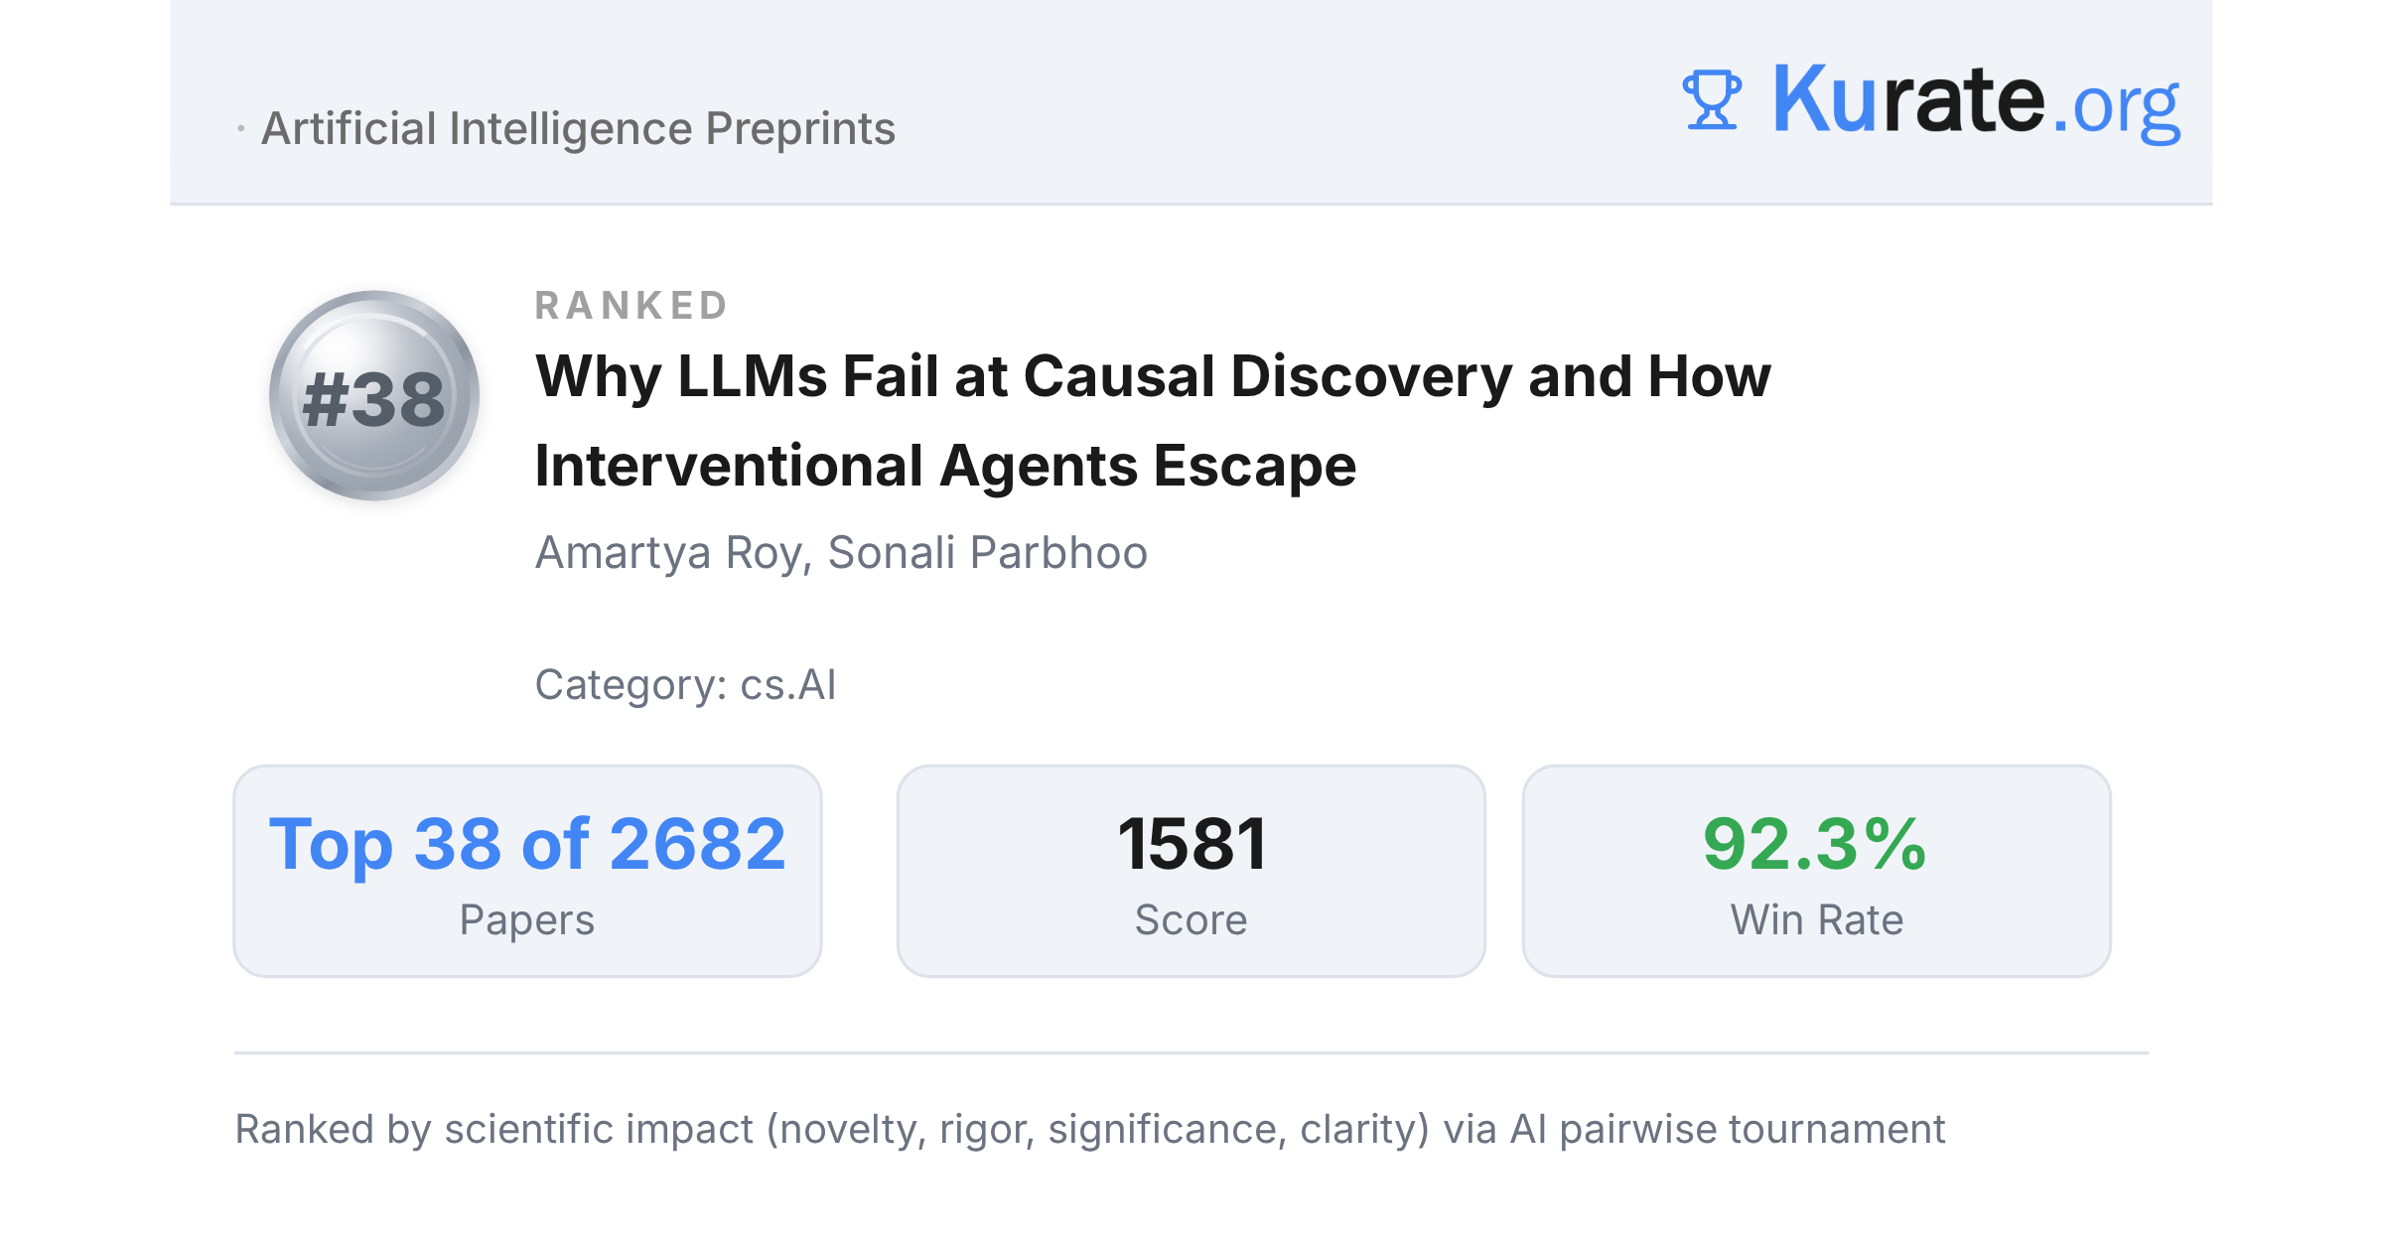
Task: Click the Artificial Intelligence Preprints header
Action: 578,128
